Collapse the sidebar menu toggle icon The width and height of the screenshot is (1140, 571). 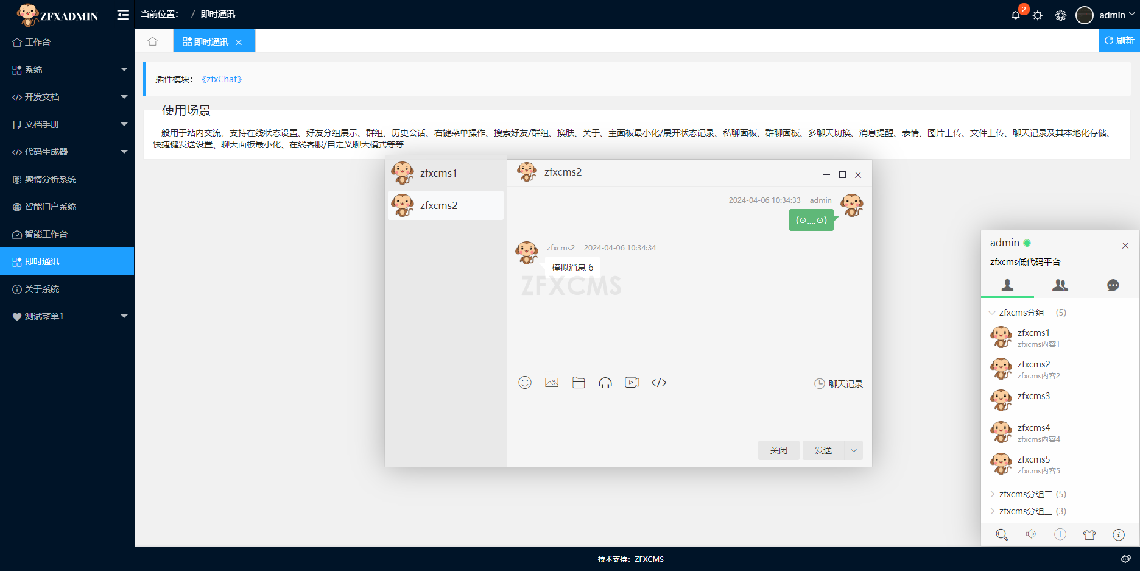[123, 15]
